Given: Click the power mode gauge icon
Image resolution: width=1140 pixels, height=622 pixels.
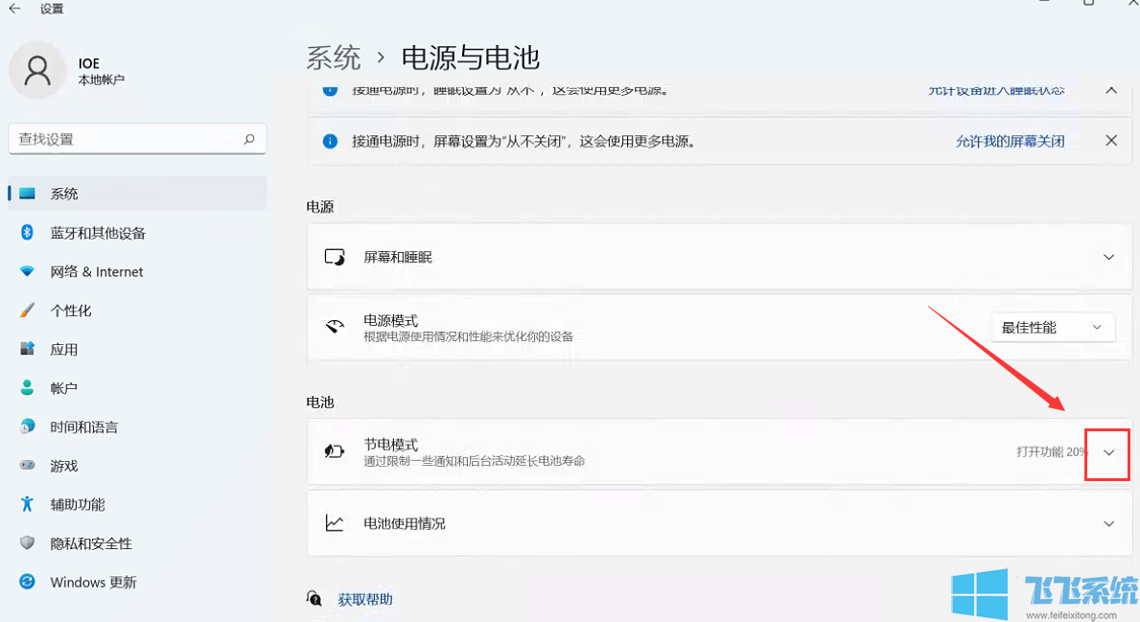Looking at the screenshot, I should pyautogui.click(x=333, y=327).
